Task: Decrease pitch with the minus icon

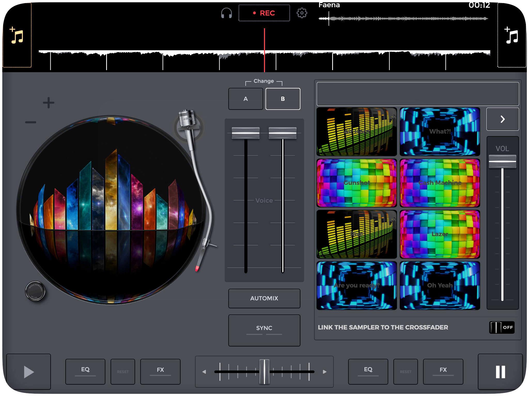Action: [31, 122]
